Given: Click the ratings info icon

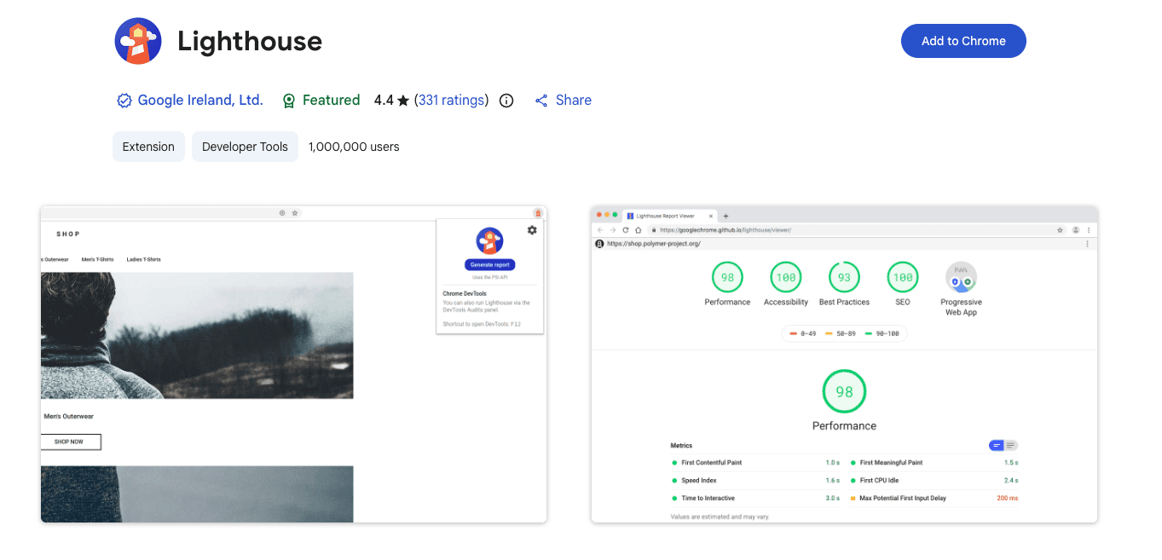Looking at the screenshot, I should click(506, 101).
